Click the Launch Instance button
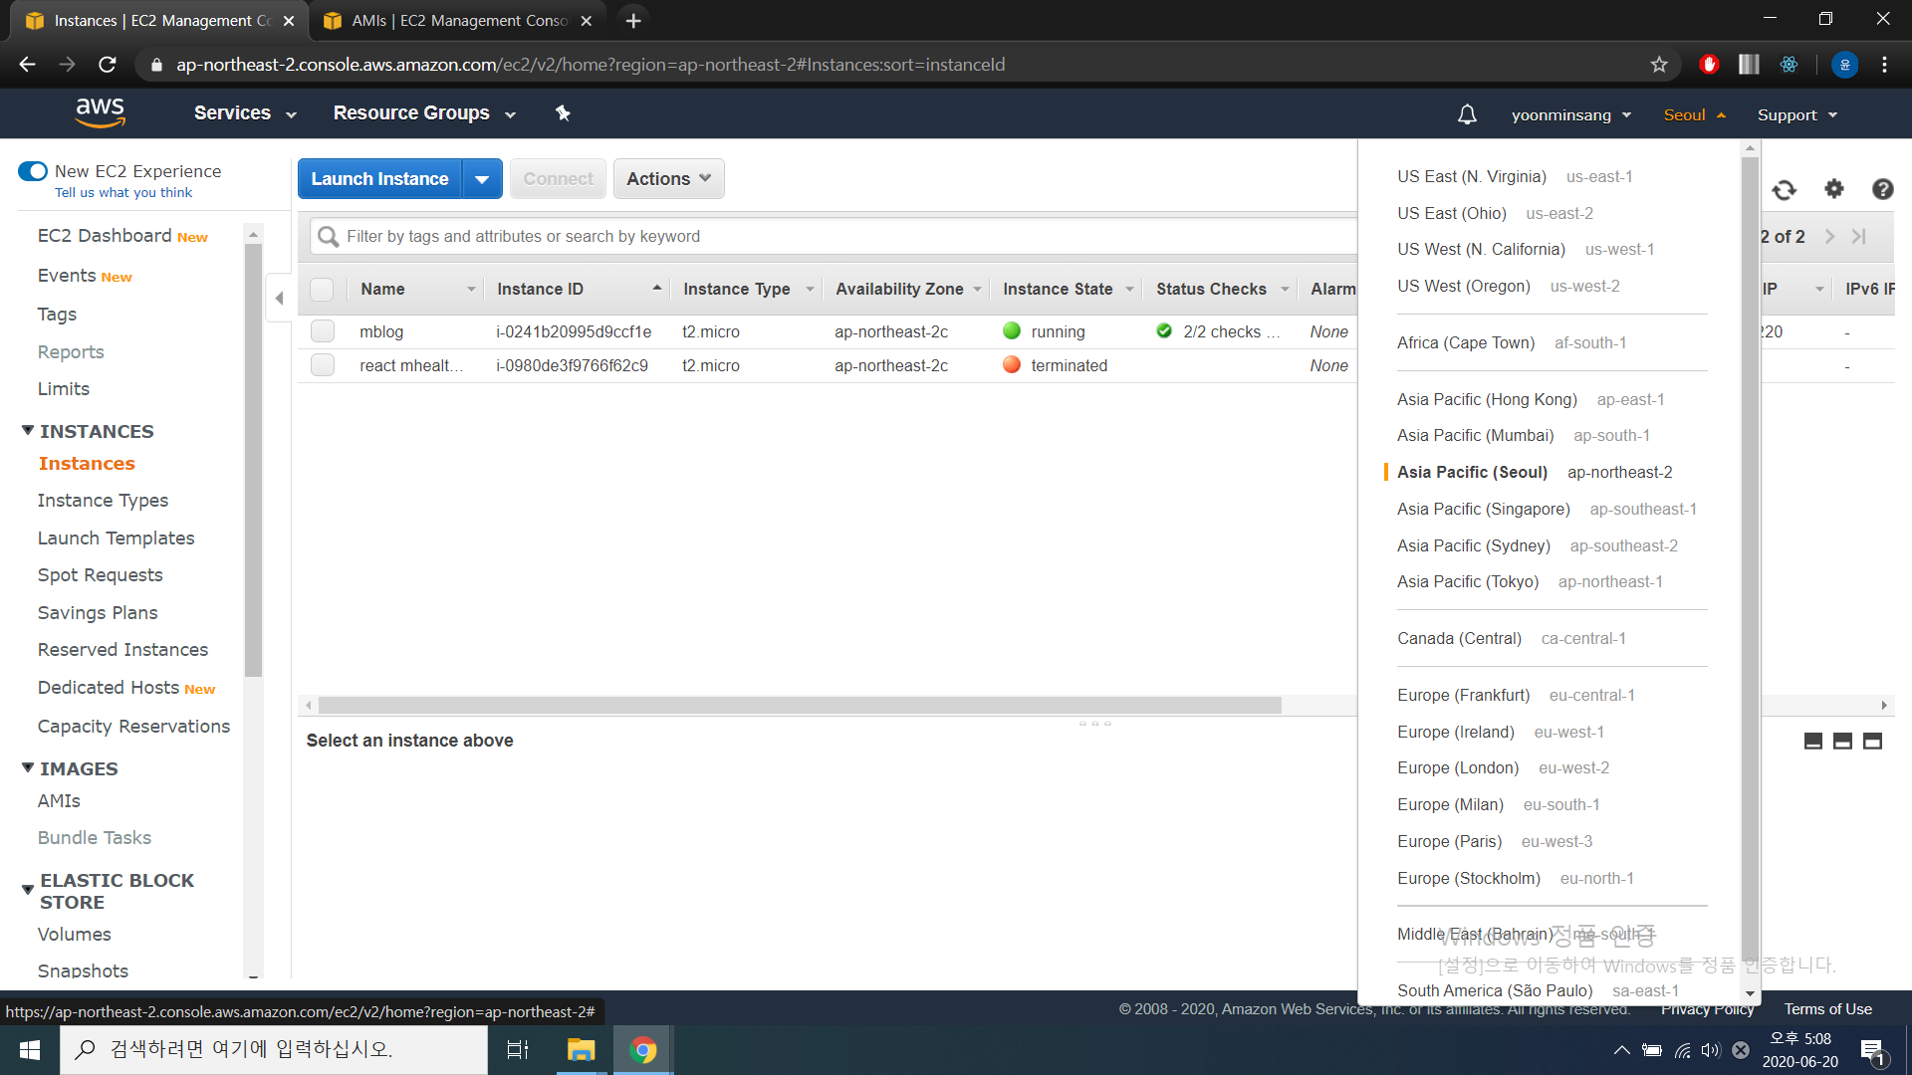Image resolution: width=1912 pixels, height=1075 pixels. (x=379, y=179)
